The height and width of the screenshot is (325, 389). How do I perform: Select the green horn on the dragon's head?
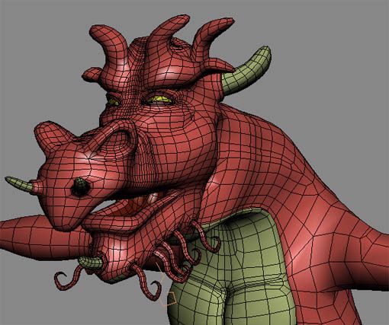[247, 71]
